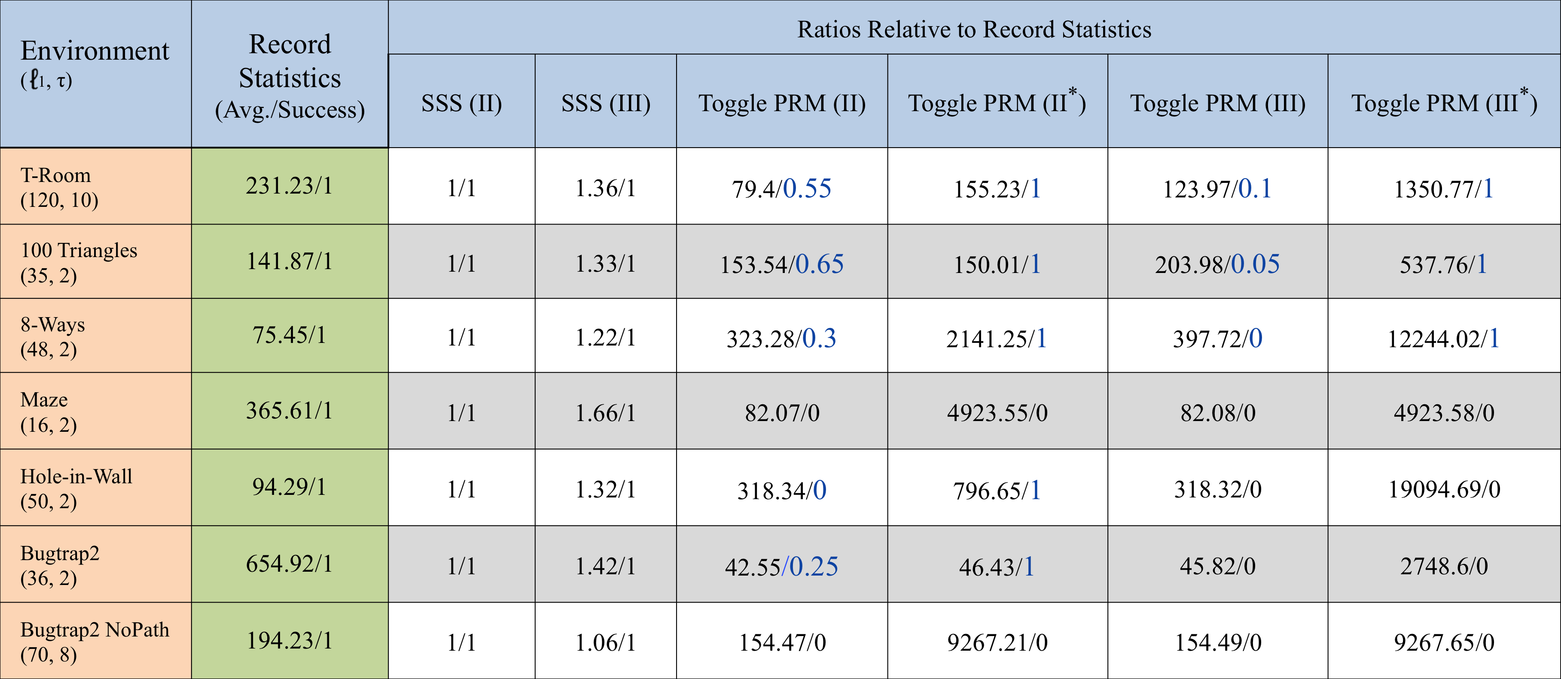Click the SSS (III) column header
This screenshot has width=1561, height=679.
[x=605, y=102]
